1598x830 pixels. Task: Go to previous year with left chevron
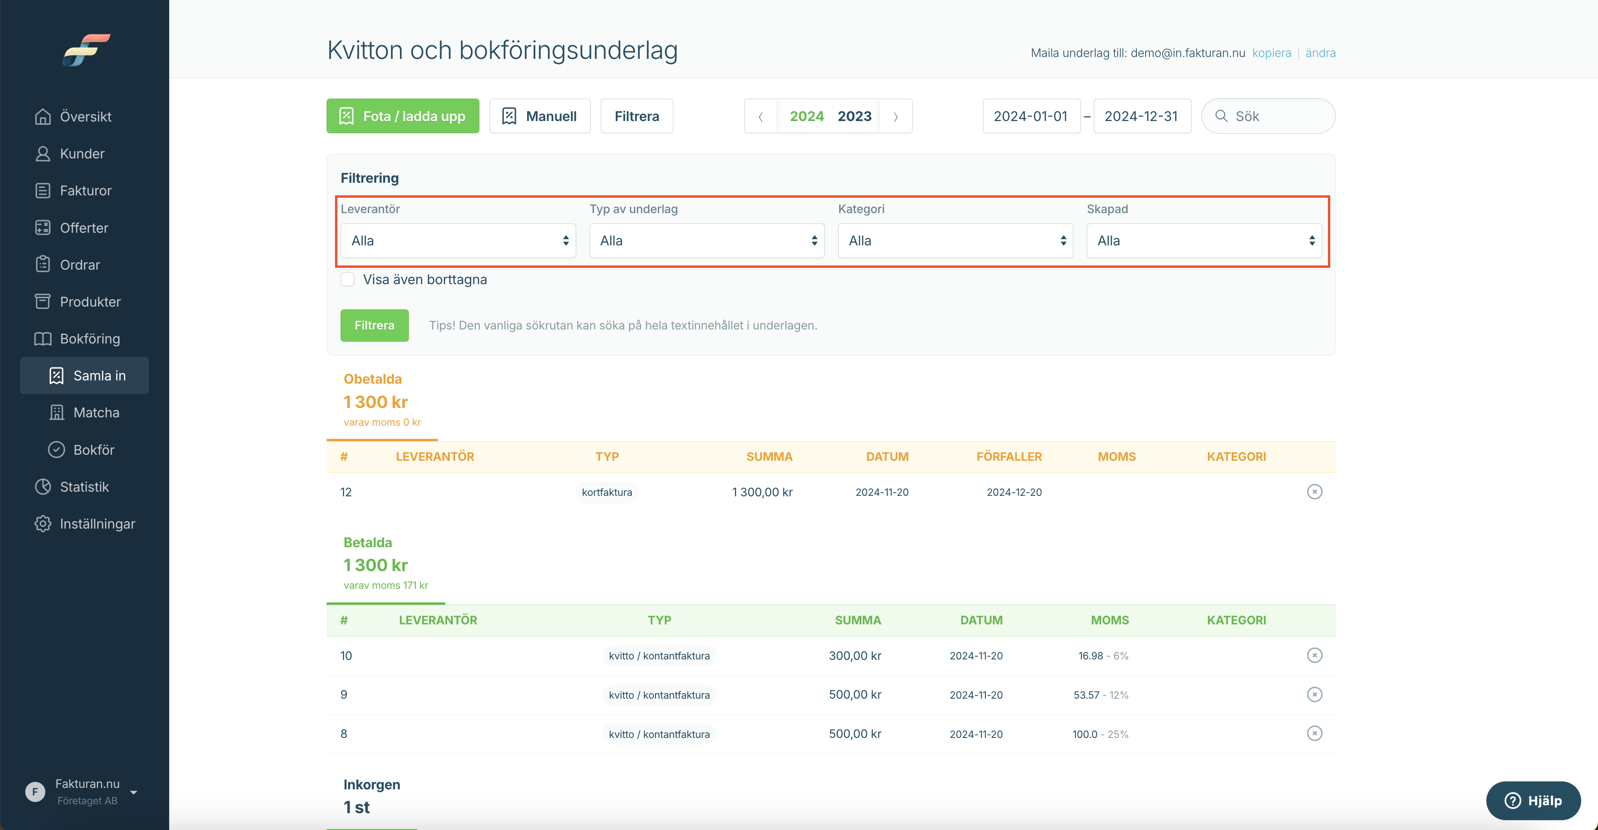click(x=761, y=116)
